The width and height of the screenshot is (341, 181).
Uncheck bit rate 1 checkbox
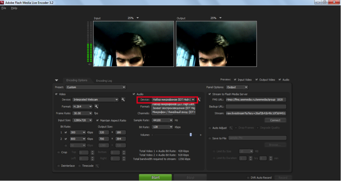click(x=66, y=132)
